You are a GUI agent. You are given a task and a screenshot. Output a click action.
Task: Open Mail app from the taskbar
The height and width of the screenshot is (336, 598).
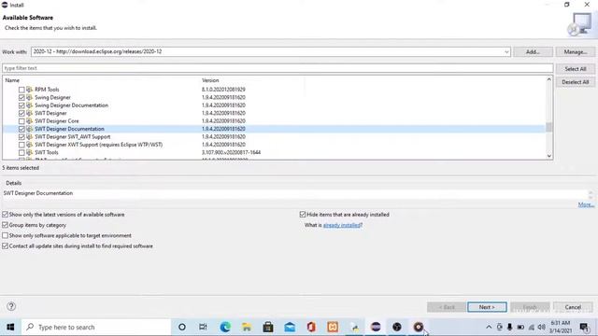point(290,327)
